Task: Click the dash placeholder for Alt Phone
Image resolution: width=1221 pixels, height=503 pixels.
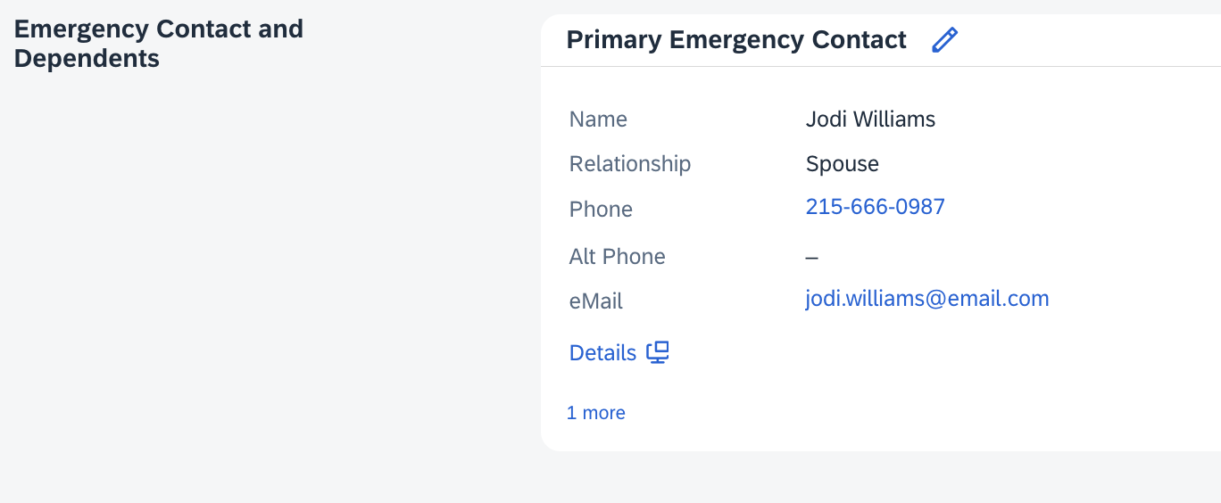Action: (x=812, y=258)
